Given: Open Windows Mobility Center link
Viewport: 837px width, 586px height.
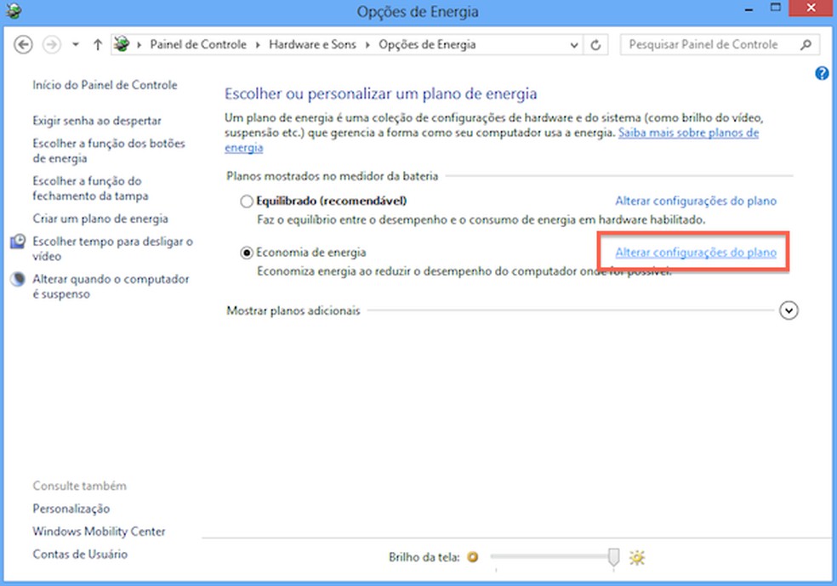Looking at the screenshot, I should [99, 532].
